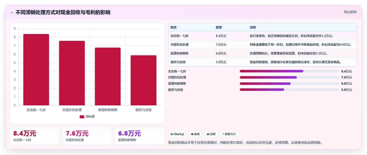Click the 退供与改造 cell in the table
Image resolution: width=367 pixels, height=155 pixels.
pos(178,62)
